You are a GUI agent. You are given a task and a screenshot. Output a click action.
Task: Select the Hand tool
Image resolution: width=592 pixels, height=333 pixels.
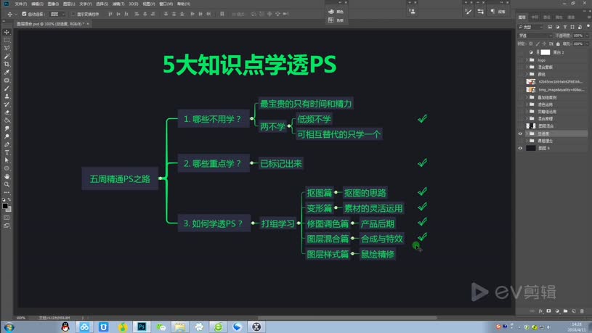click(x=7, y=176)
